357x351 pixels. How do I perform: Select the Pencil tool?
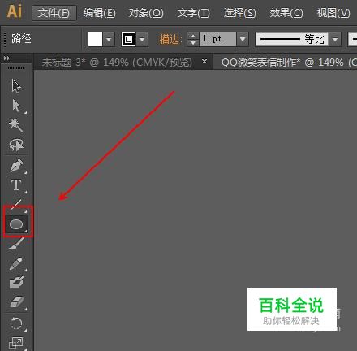click(x=16, y=263)
